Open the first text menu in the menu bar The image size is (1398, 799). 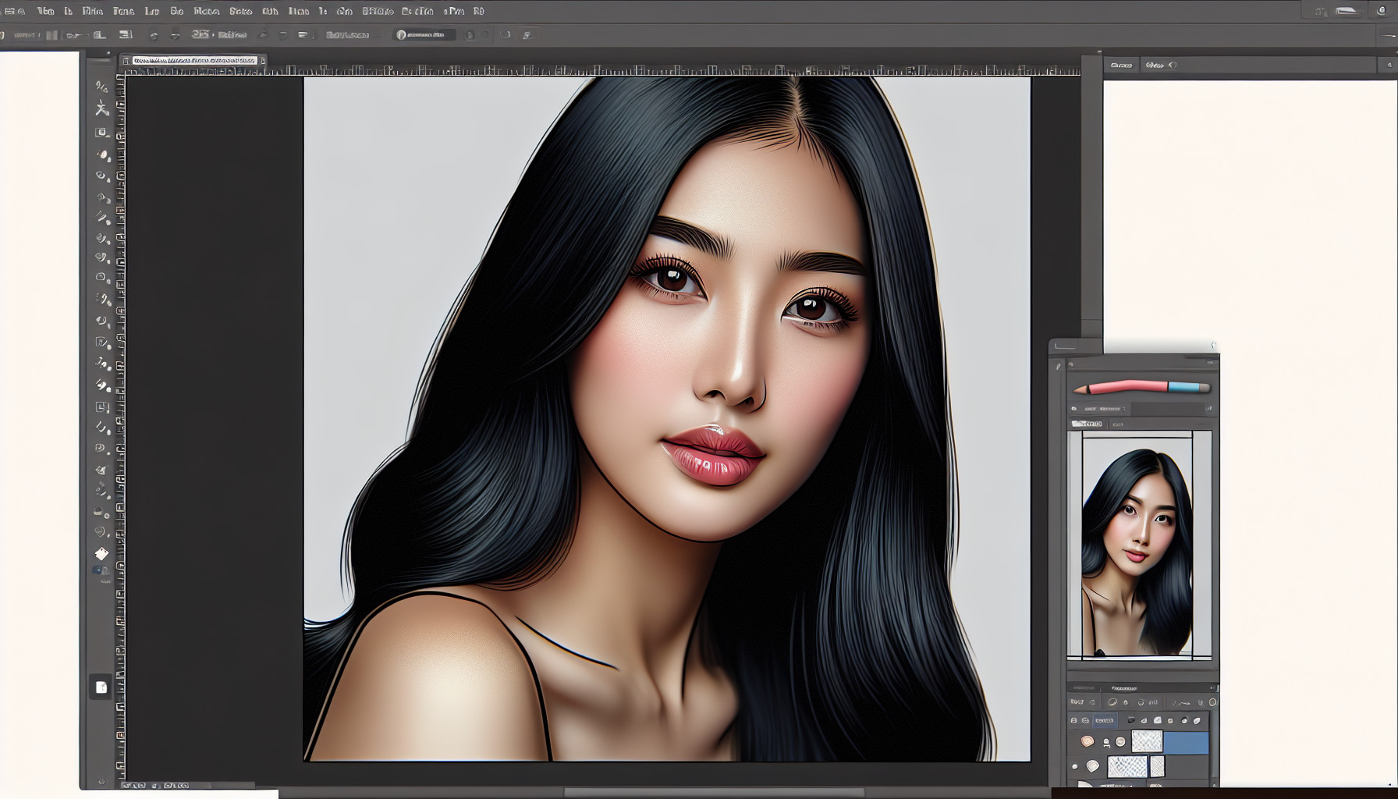tap(45, 11)
